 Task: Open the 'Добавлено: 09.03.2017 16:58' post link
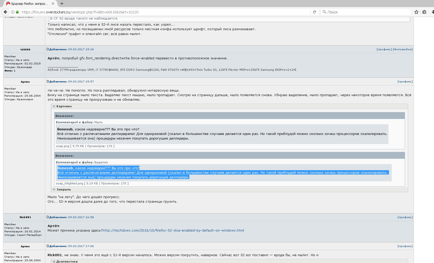(x=72, y=217)
